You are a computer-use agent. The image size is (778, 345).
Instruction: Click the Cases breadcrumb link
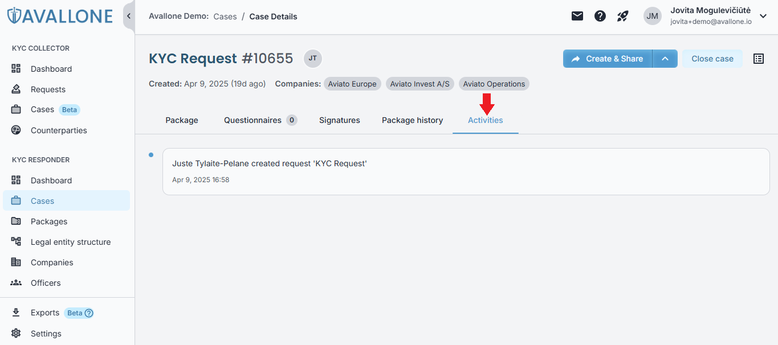[x=225, y=17]
